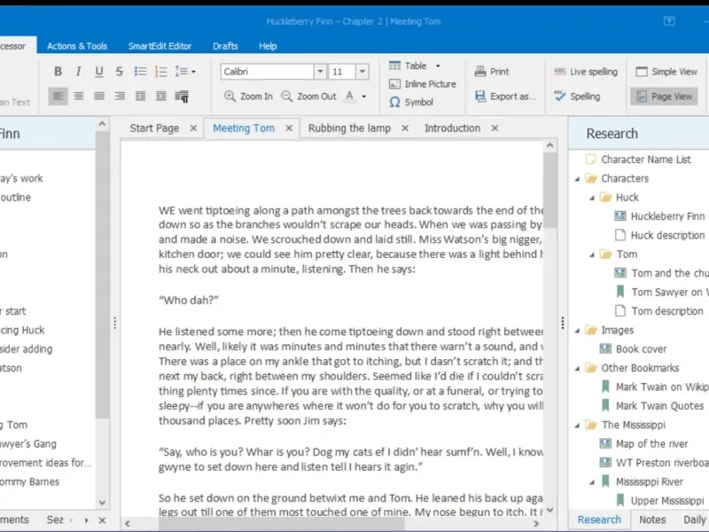Image resolution: width=709 pixels, height=532 pixels.
Task: Center align the text
Action: pyautogui.click(x=79, y=96)
